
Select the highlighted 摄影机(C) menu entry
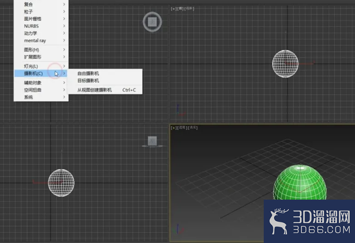pos(41,73)
